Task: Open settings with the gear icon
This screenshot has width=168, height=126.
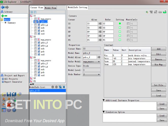Action: pos(9,110)
